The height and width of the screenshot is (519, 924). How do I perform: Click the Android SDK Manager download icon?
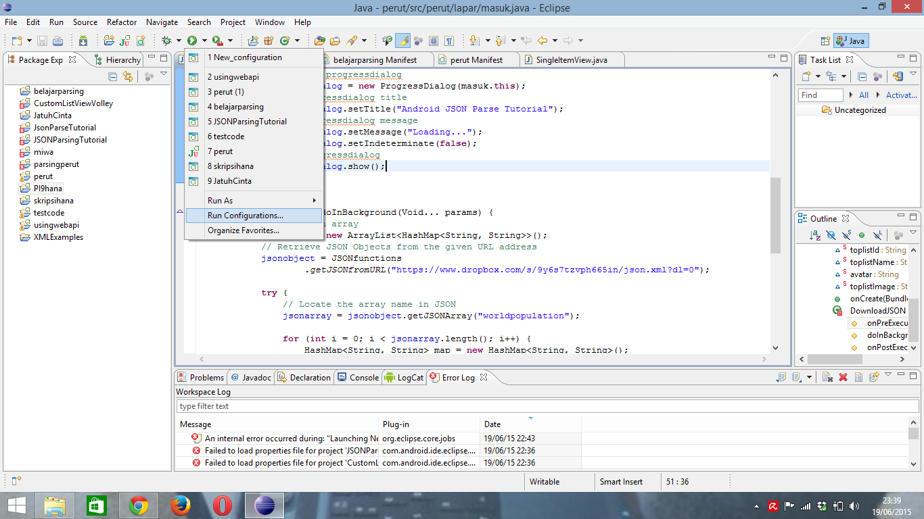pos(83,41)
